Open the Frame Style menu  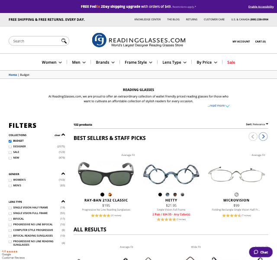pos(138,62)
